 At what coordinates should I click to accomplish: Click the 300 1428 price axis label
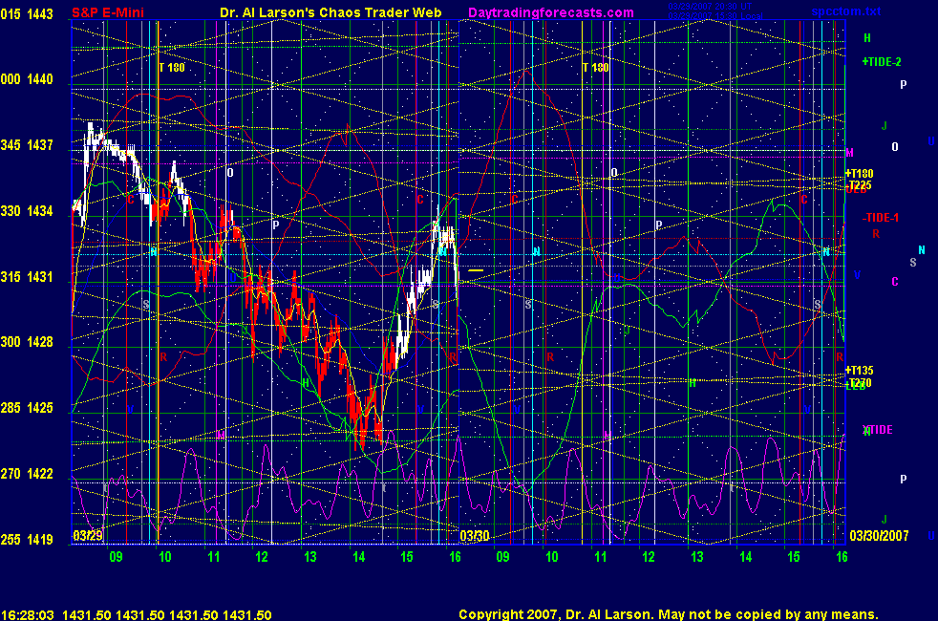(27, 342)
